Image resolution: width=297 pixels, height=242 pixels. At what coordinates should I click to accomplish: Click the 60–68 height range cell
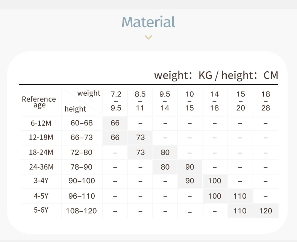(x=82, y=123)
